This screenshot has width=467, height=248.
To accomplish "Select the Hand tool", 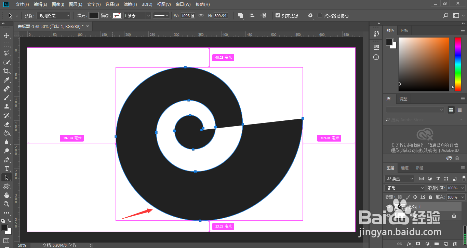I will pos(6,195).
